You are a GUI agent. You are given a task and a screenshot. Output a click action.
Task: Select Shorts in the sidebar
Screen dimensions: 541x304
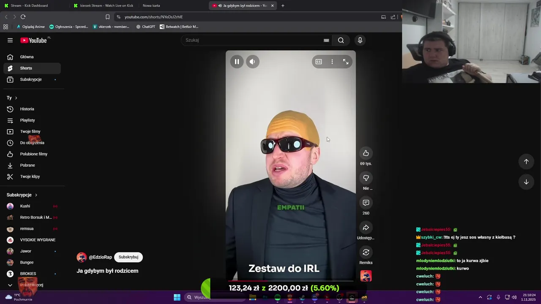pos(32,68)
